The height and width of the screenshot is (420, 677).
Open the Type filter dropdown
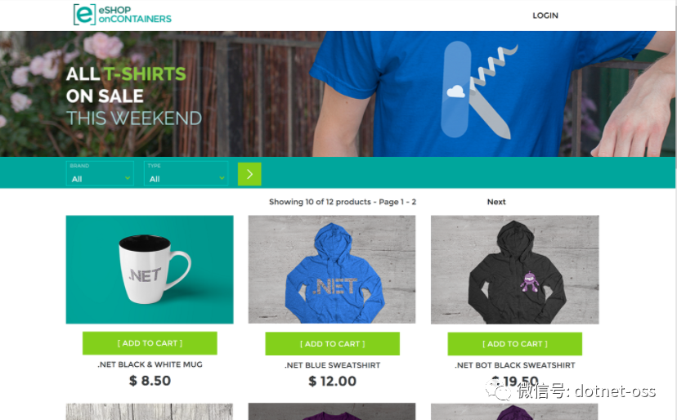186,173
